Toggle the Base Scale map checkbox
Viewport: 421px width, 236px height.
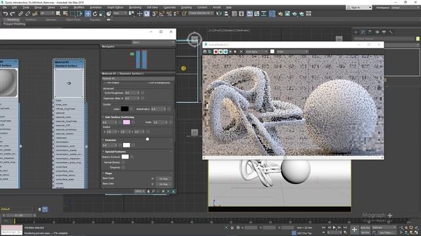pos(153,178)
